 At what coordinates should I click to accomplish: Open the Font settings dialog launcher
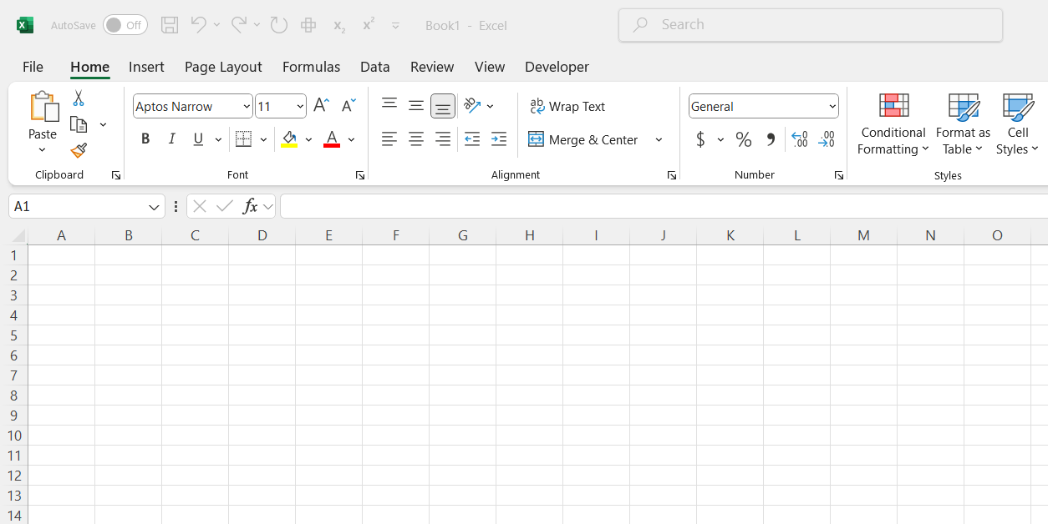pyautogui.click(x=360, y=175)
